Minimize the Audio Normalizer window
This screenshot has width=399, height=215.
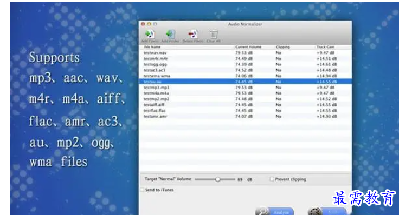click(149, 24)
